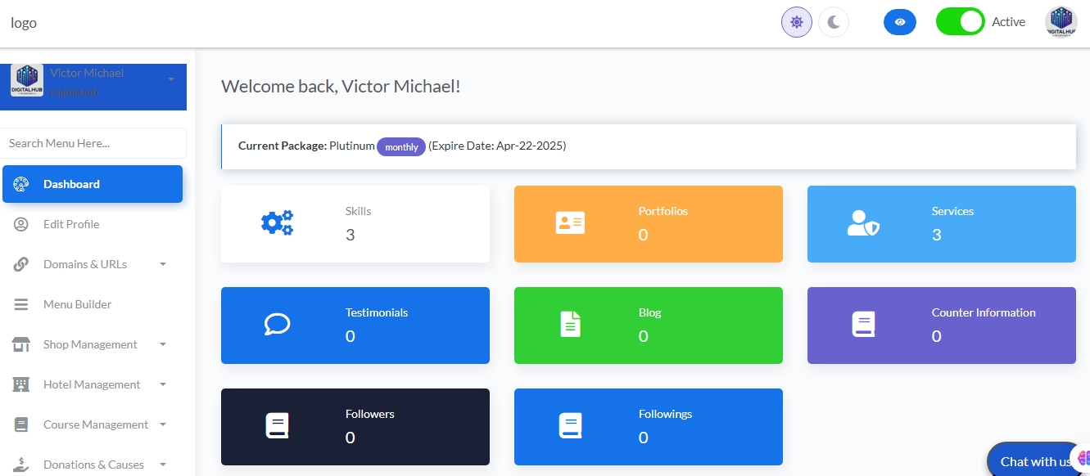Viewport: 1090px width, 476px height.
Task: Click the Followers book icon
Action: 277,426
